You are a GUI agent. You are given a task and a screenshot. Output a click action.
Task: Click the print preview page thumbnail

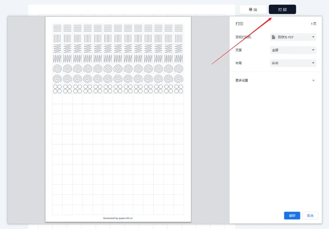(x=118, y=119)
